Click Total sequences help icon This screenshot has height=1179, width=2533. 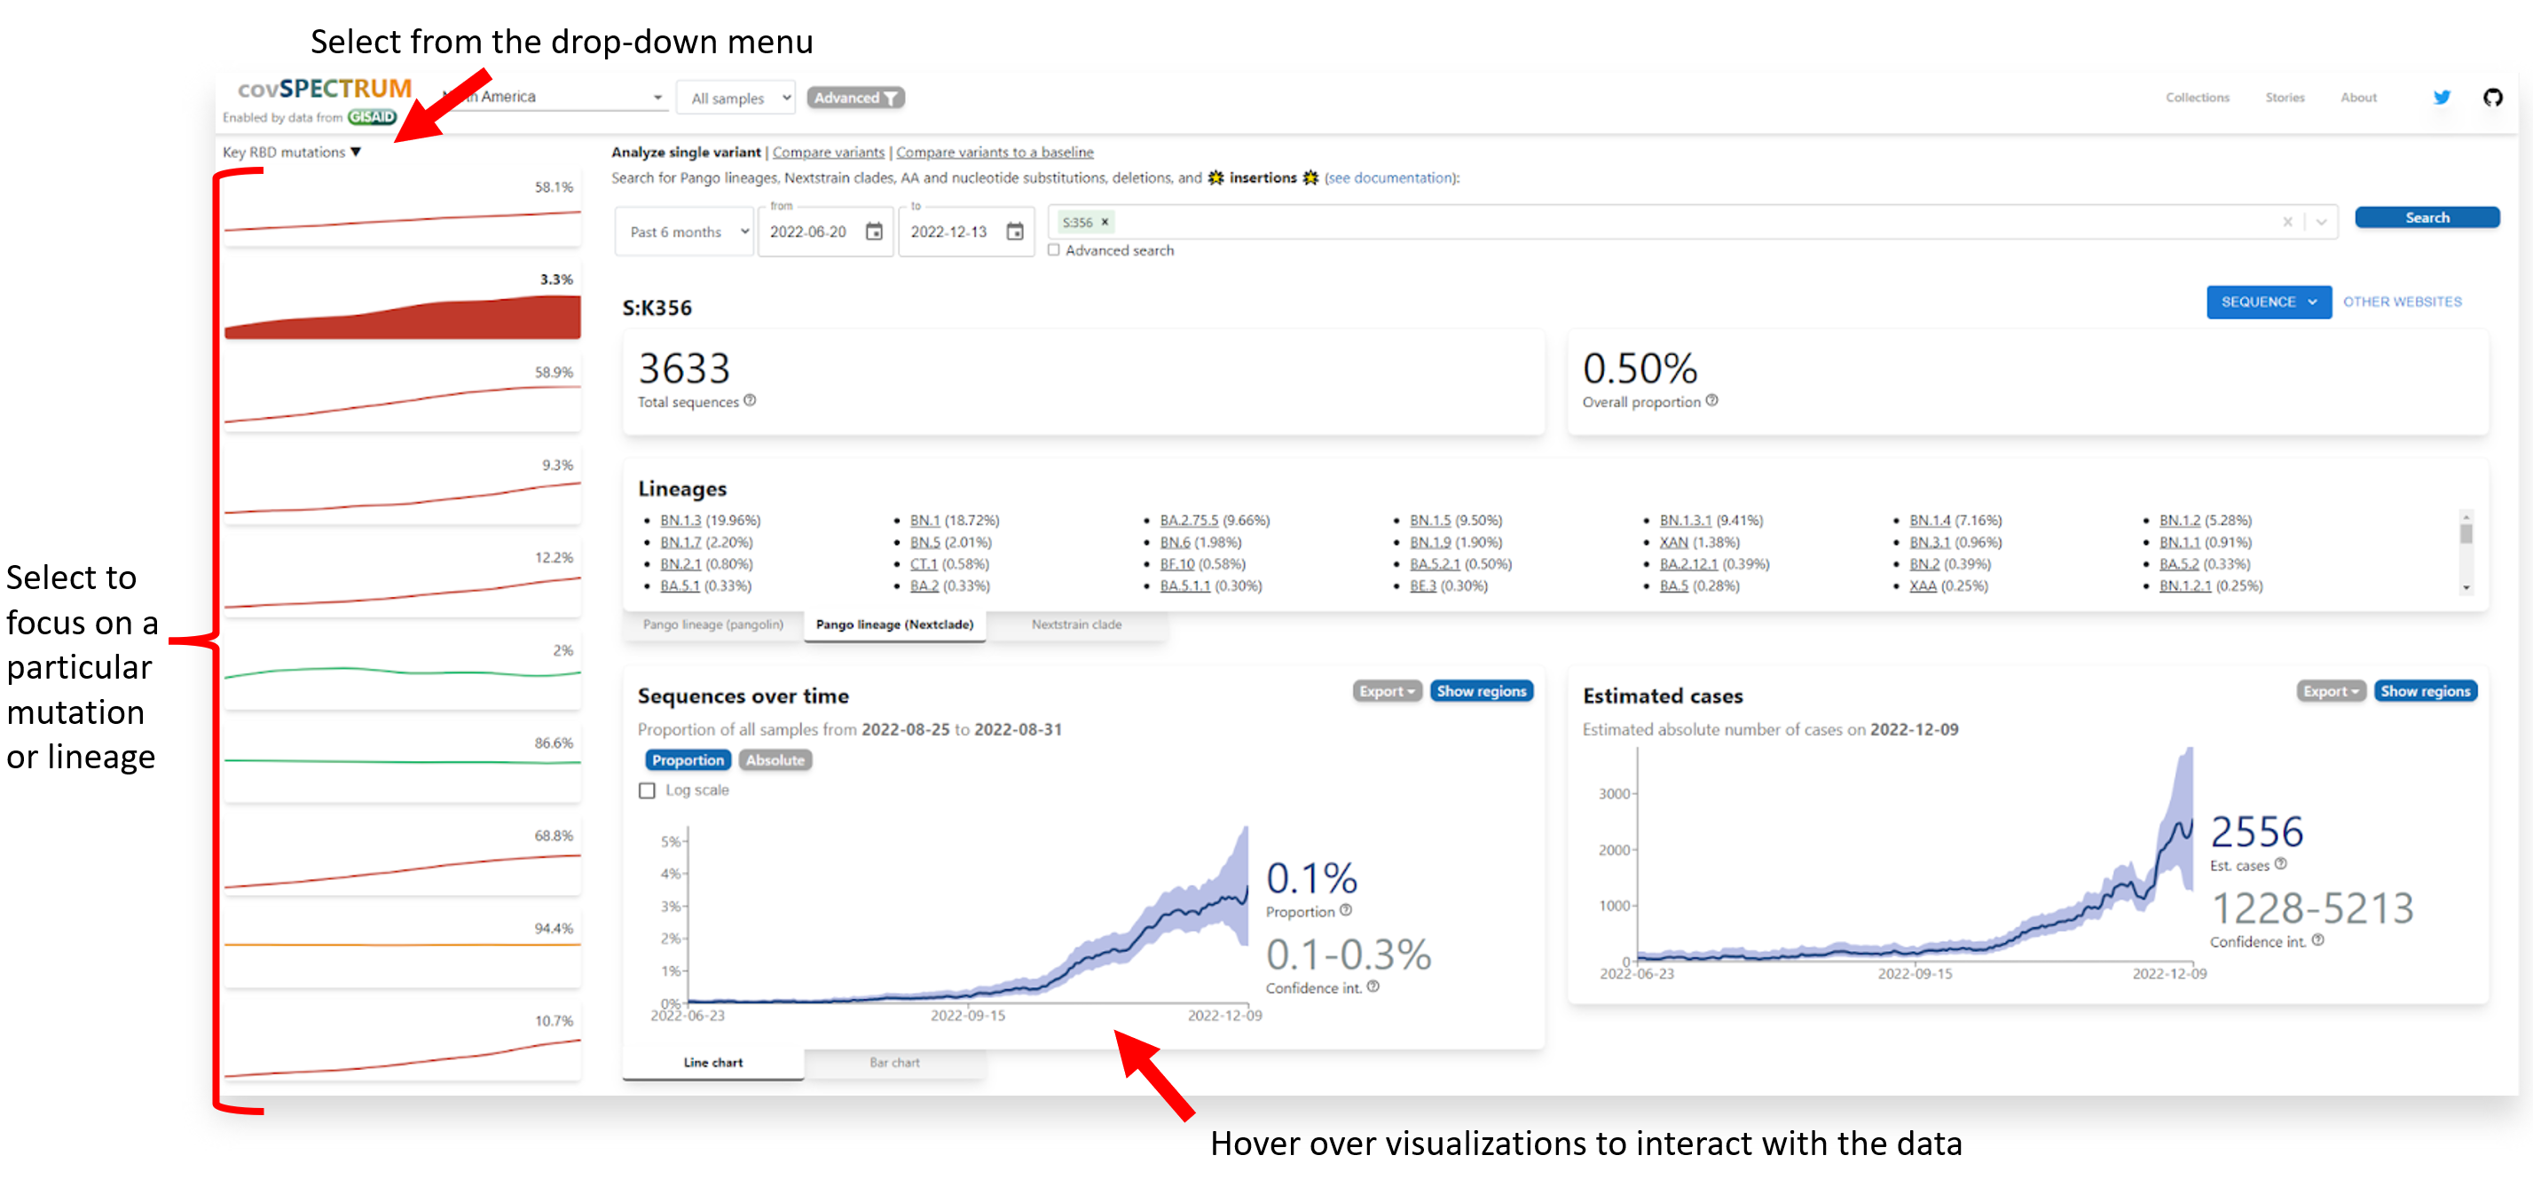(x=751, y=401)
